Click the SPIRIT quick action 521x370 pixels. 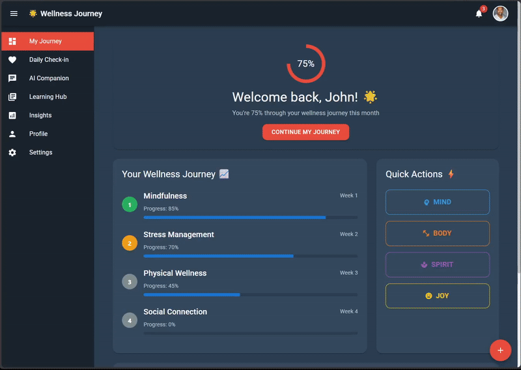coord(437,264)
